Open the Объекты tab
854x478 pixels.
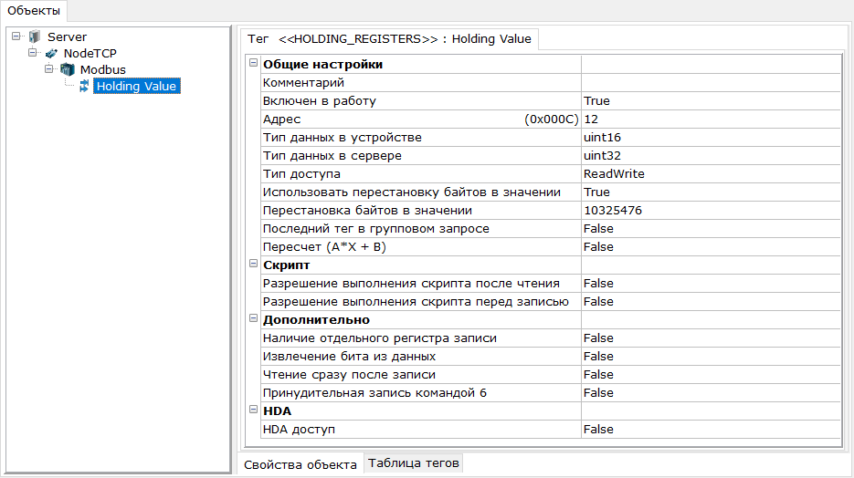tap(34, 11)
